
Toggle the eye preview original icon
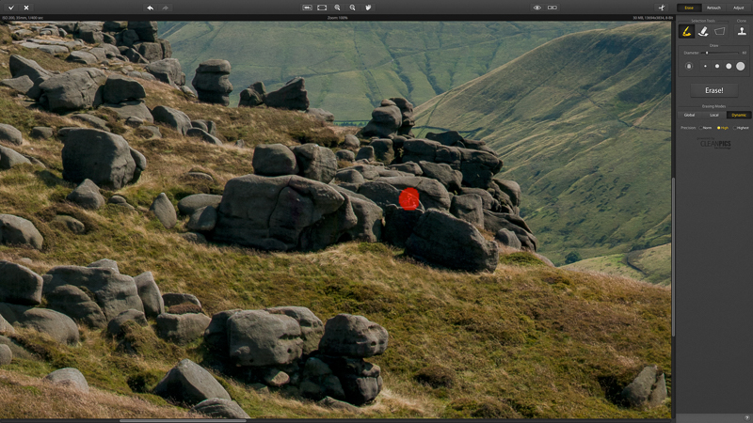(x=537, y=8)
